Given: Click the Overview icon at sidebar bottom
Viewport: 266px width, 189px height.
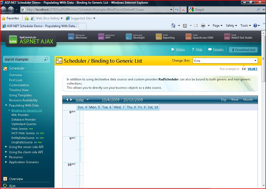Looking at the screenshot, I should click(5, 179).
